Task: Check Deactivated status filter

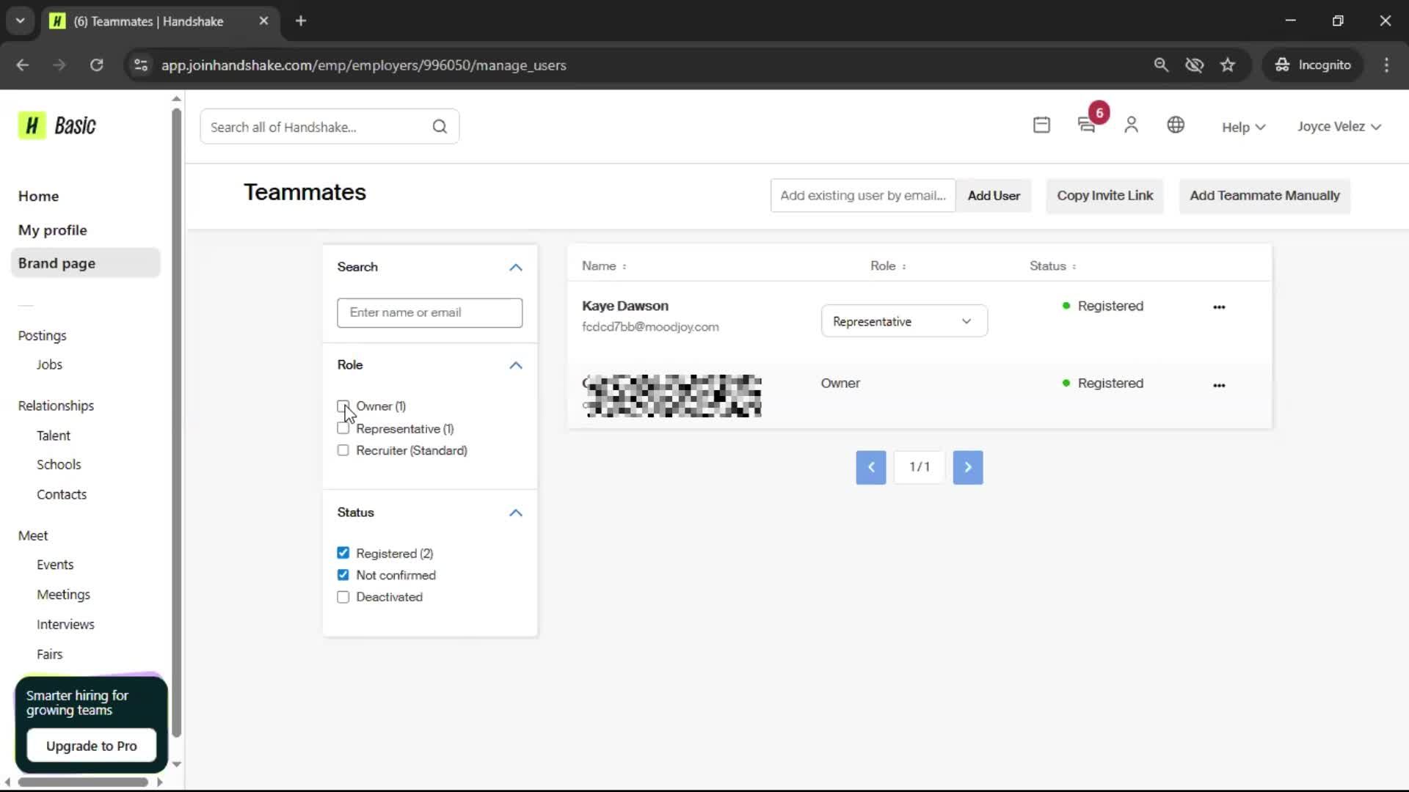Action: [343, 597]
